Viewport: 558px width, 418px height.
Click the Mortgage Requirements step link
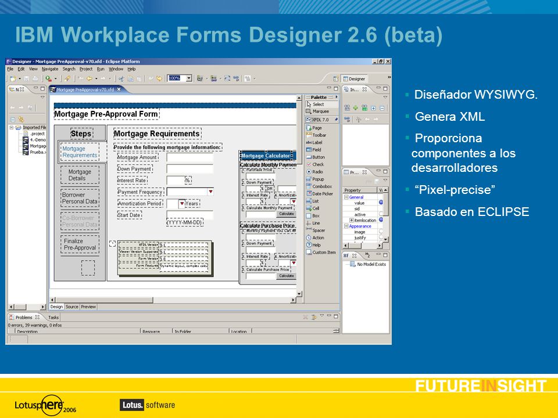coord(80,152)
